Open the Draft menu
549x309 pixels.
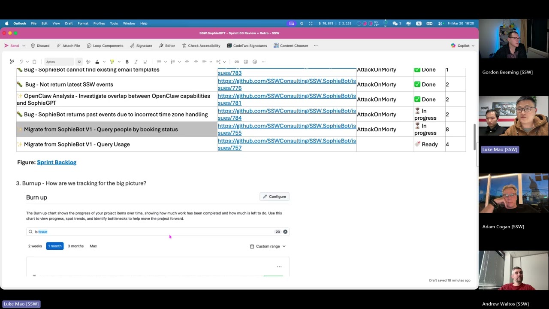69,24
